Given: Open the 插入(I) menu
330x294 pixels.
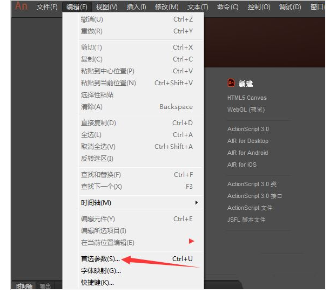Looking at the screenshot, I should coord(136,7).
